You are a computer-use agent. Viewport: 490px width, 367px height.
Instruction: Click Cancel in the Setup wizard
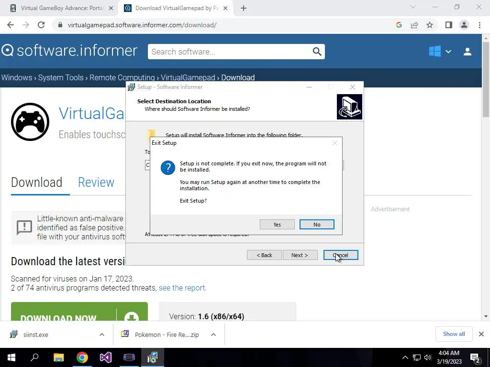click(341, 255)
